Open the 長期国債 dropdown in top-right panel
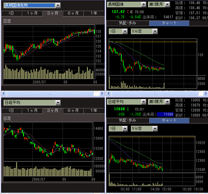 (x=143, y=5)
